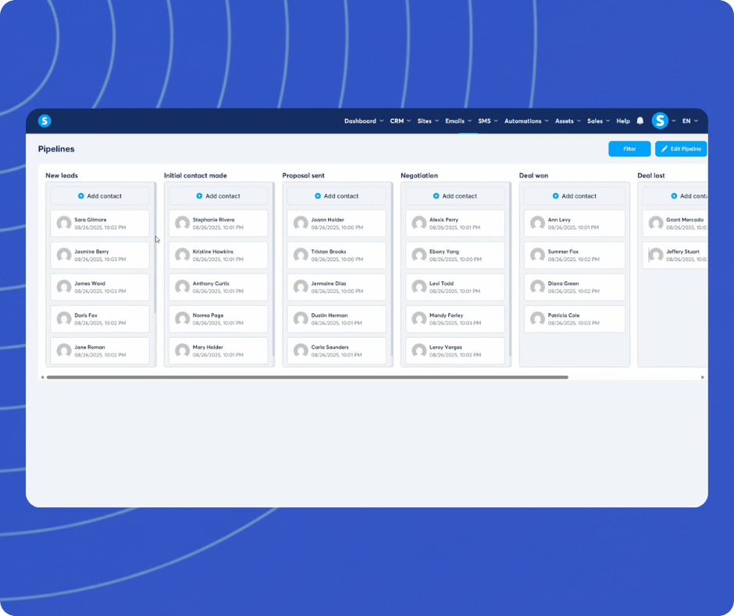Click the New leads scrollbar
The width and height of the screenshot is (734, 616).
(x=155, y=248)
